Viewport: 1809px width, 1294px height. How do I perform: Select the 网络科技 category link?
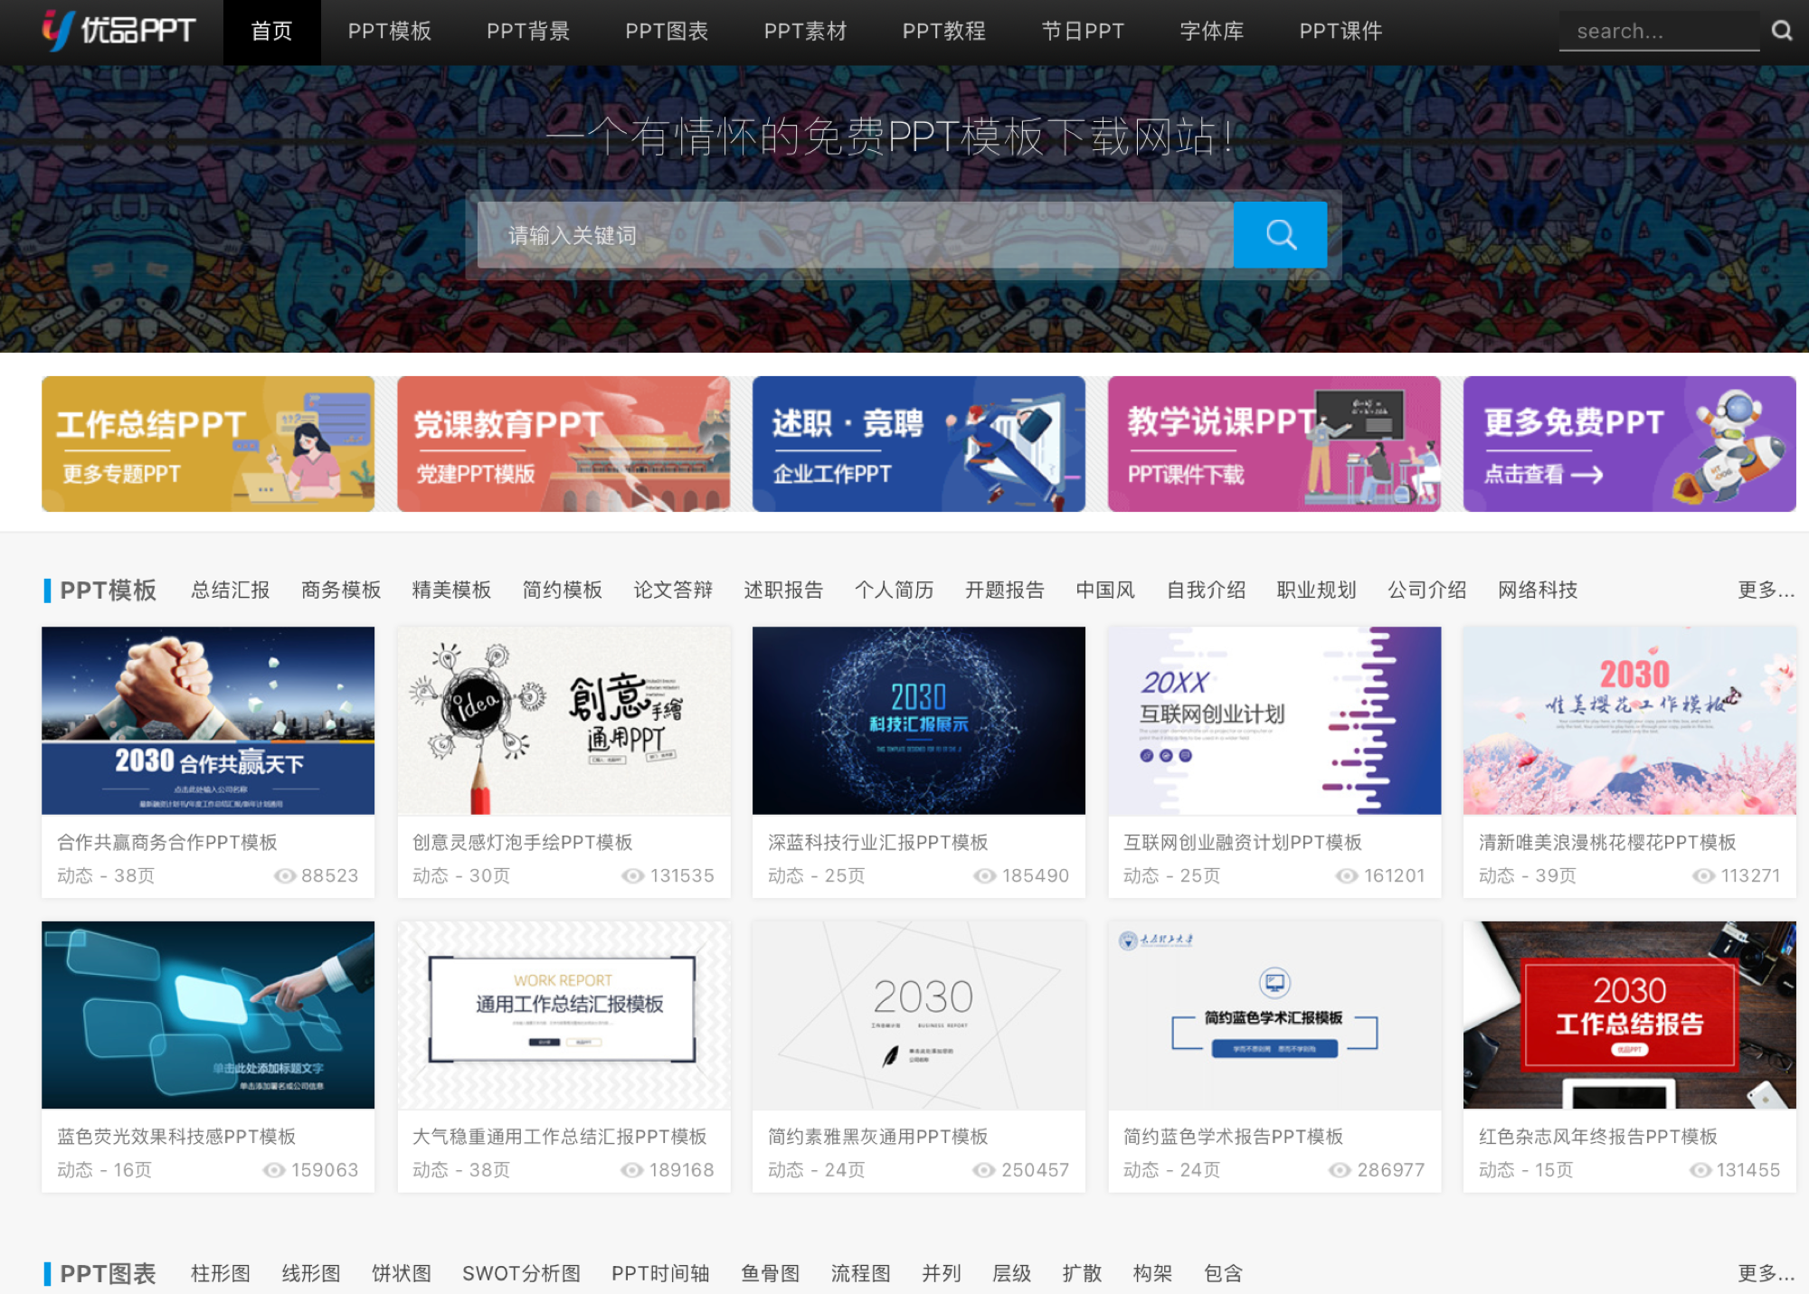pyautogui.click(x=1538, y=590)
